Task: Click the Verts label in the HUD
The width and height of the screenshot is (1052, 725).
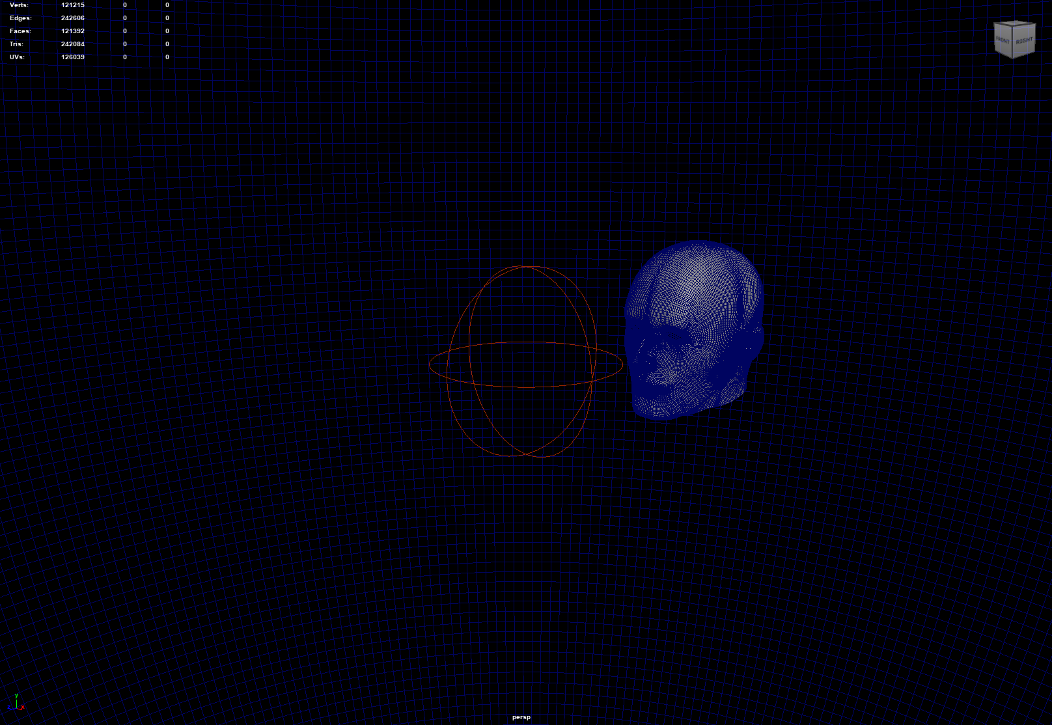Action: point(19,5)
